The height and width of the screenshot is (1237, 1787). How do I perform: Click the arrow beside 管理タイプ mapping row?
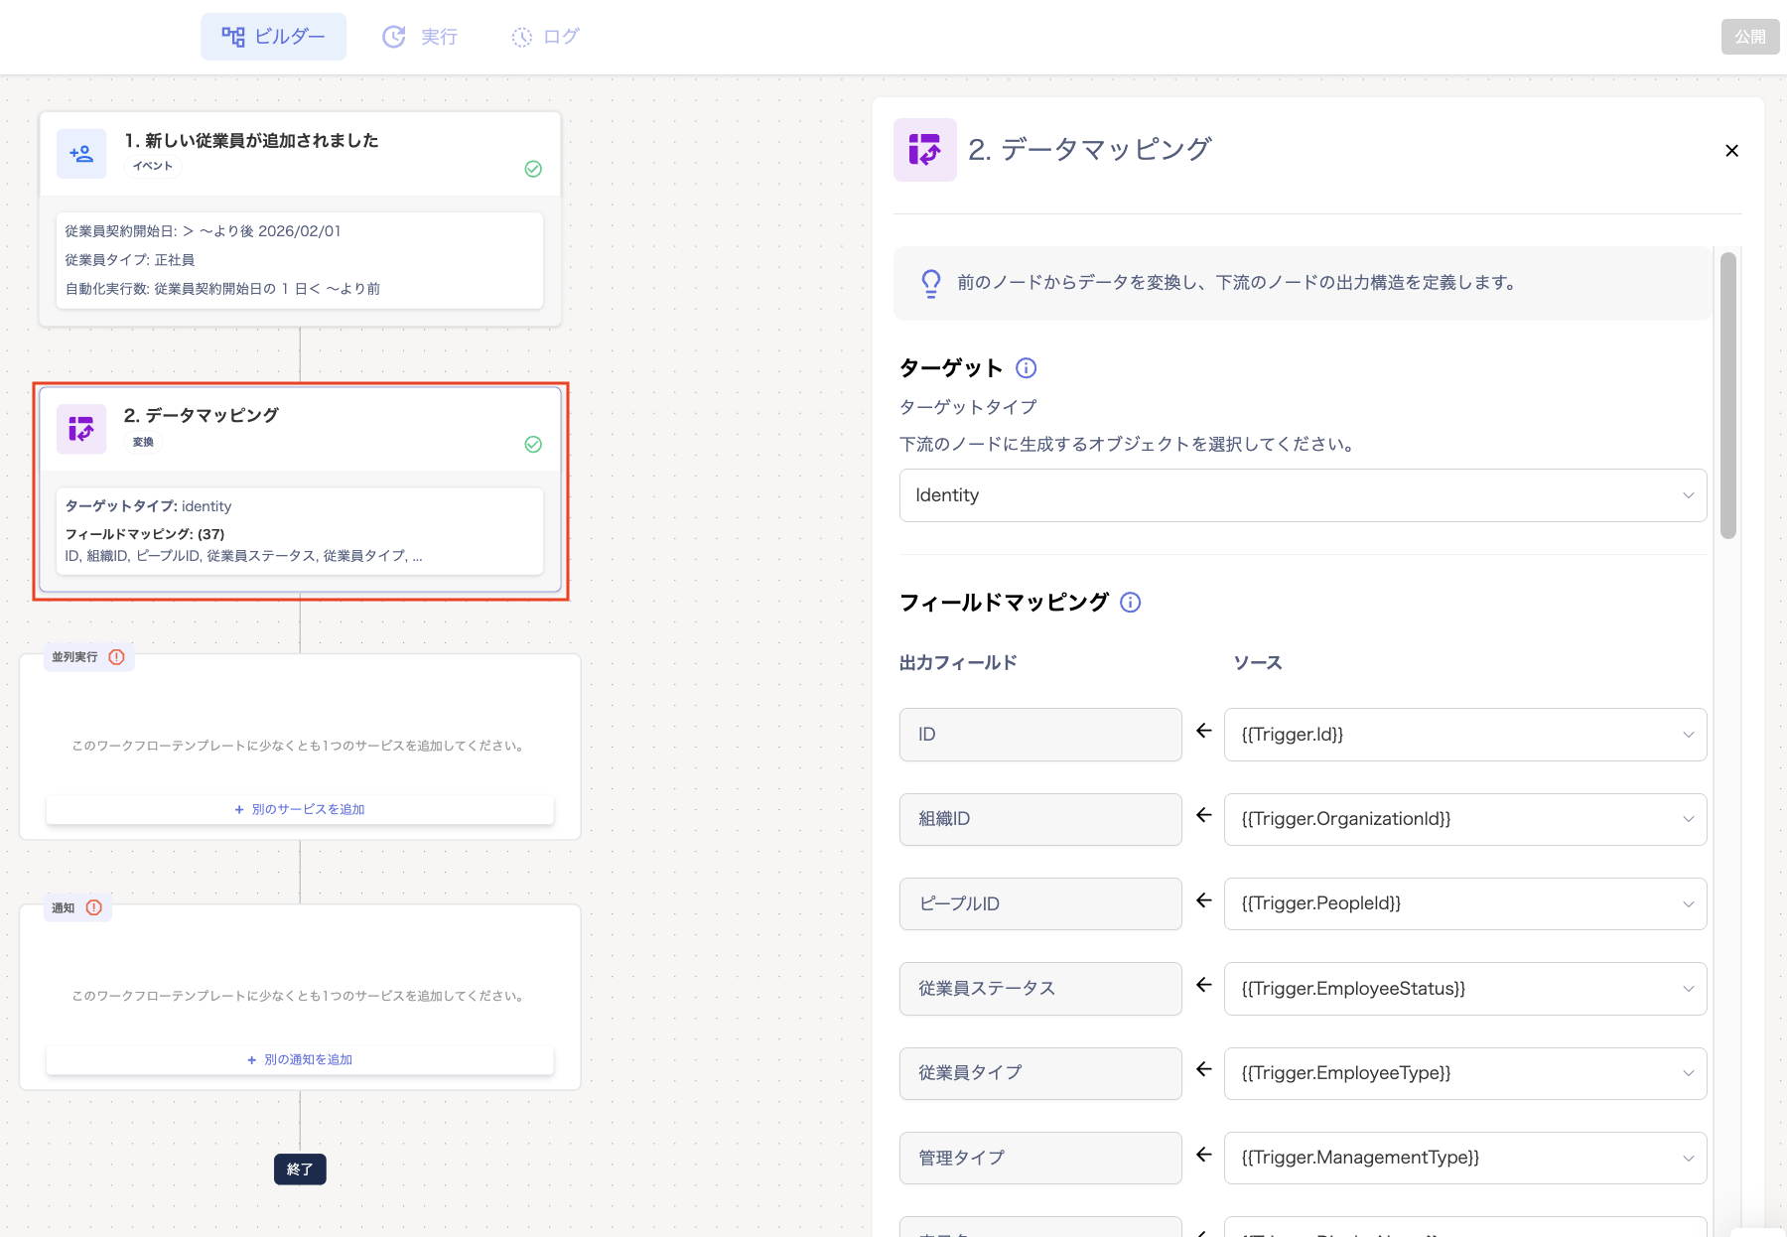1204,1155
